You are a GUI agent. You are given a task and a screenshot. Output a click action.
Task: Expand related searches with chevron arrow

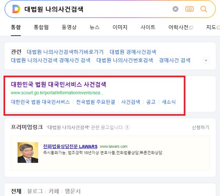(206, 60)
